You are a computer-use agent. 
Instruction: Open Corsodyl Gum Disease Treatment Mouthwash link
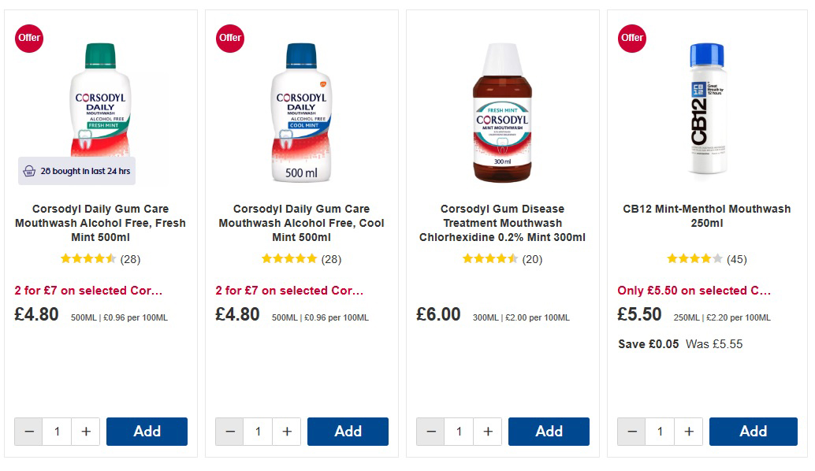(502, 223)
